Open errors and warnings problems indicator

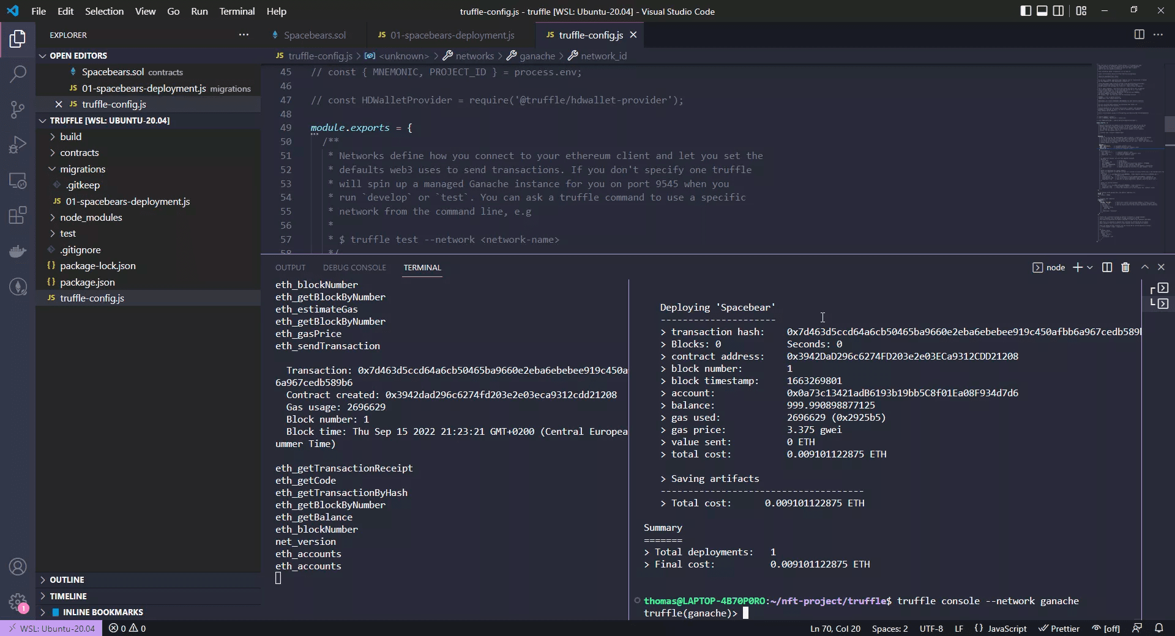pos(127,628)
